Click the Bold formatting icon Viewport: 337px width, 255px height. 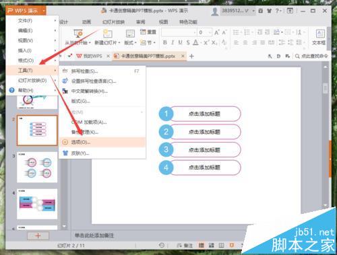point(165,42)
